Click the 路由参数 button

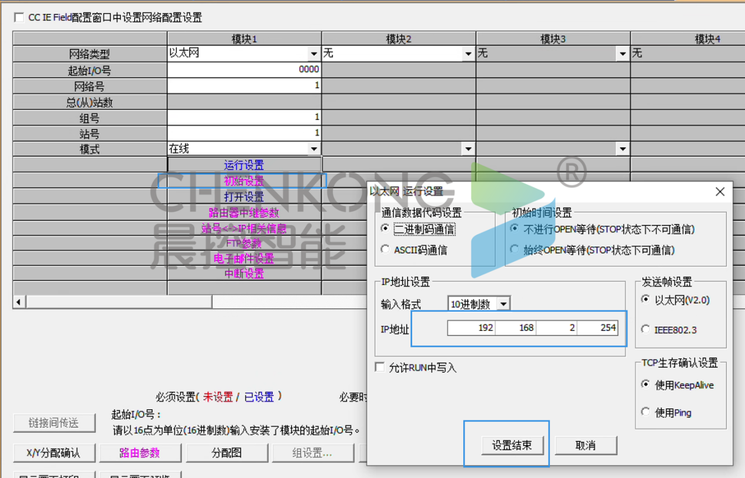(x=139, y=453)
